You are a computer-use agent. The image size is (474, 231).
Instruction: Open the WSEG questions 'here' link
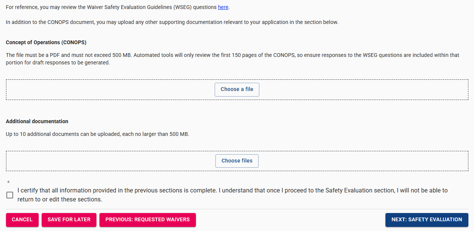pyautogui.click(x=223, y=7)
